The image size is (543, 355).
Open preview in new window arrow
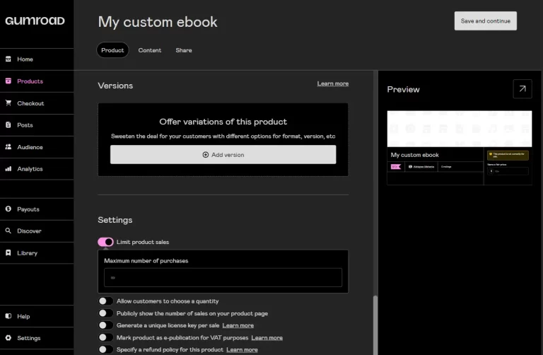[522, 89]
